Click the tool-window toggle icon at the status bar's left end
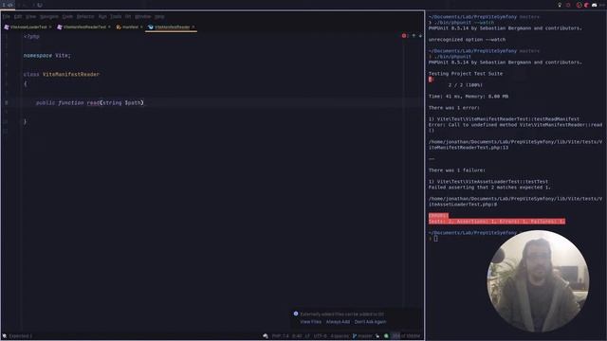 point(4,336)
